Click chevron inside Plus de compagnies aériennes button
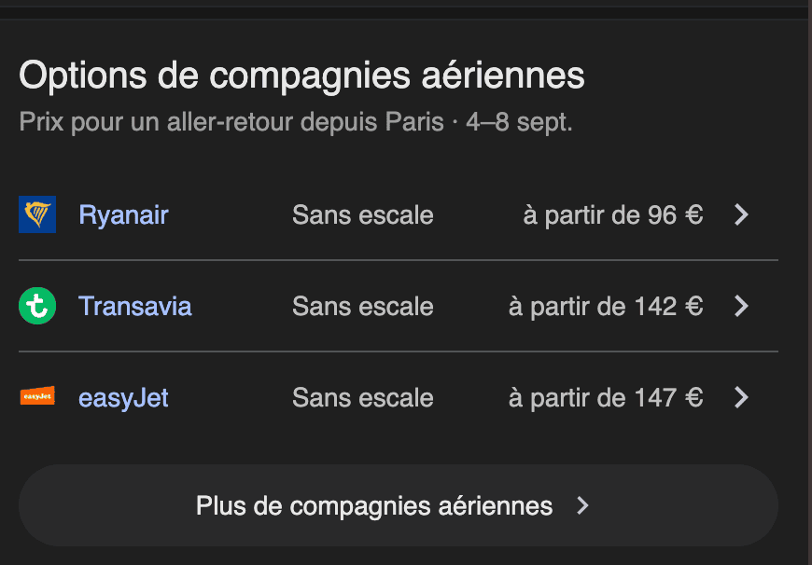The height and width of the screenshot is (565, 812). tap(583, 505)
